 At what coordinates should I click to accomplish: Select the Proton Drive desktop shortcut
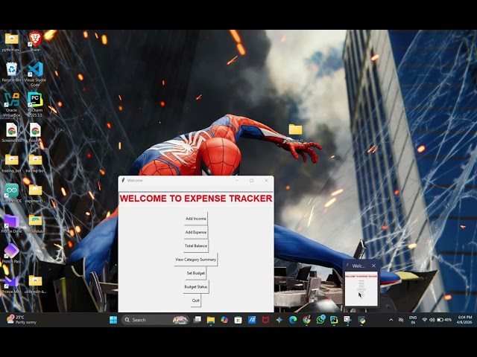[x=12, y=224]
